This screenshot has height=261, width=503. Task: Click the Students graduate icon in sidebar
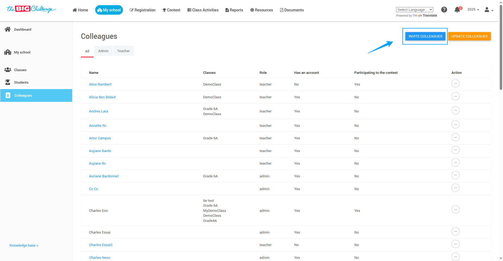coord(8,82)
